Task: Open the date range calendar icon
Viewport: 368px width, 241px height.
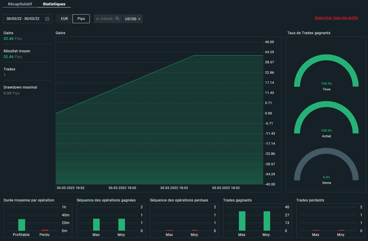Action: pos(47,19)
